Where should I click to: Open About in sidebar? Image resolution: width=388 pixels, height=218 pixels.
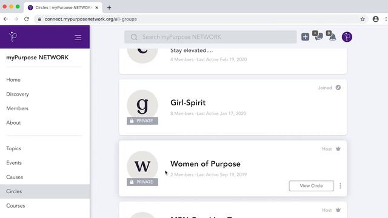point(13,123)
